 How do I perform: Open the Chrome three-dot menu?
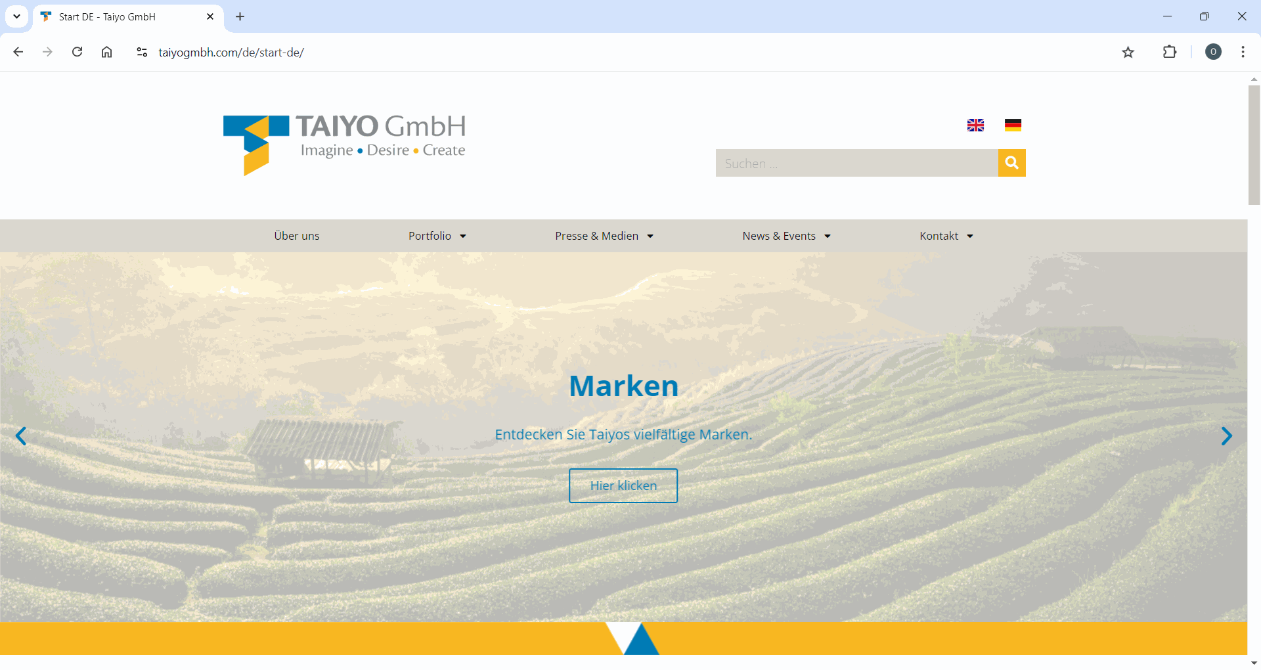click(x=1243, y=52)
